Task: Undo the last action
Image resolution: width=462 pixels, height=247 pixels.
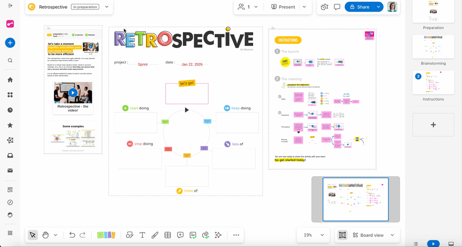Action: tap(72, 235)
